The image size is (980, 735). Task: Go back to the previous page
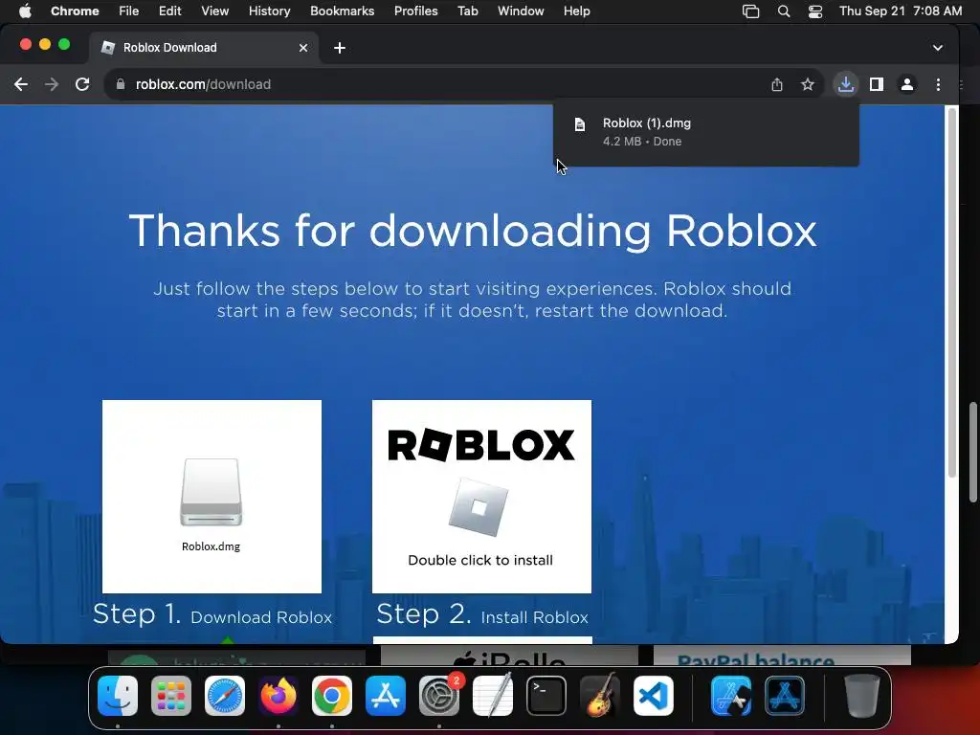pyautogui.click(x=21, y=84)
